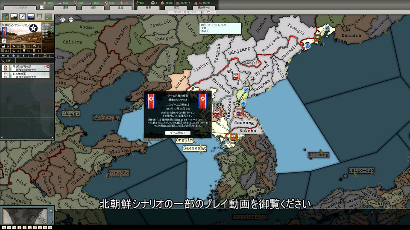Click the money dollar indicator
Image resolution: width=410 pixels, height=230 pixels.
(x=124, y=3)
